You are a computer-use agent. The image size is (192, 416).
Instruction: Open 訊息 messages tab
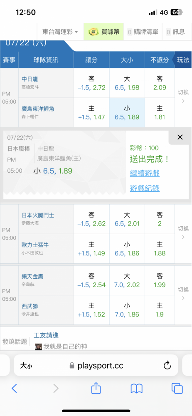175,32
